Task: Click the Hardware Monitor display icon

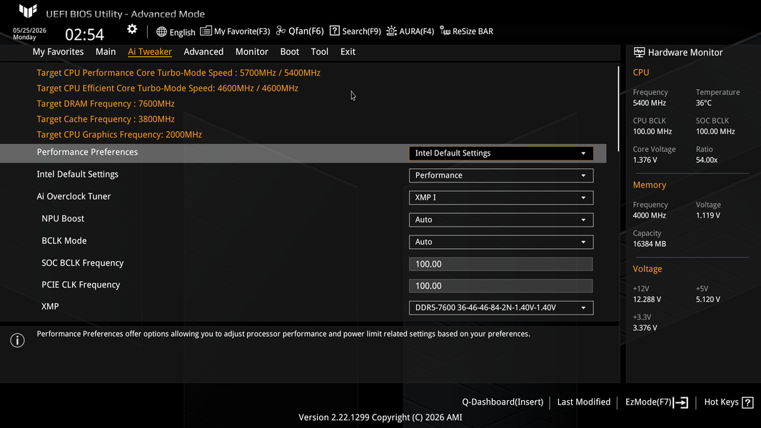Action: pos(639,52)
